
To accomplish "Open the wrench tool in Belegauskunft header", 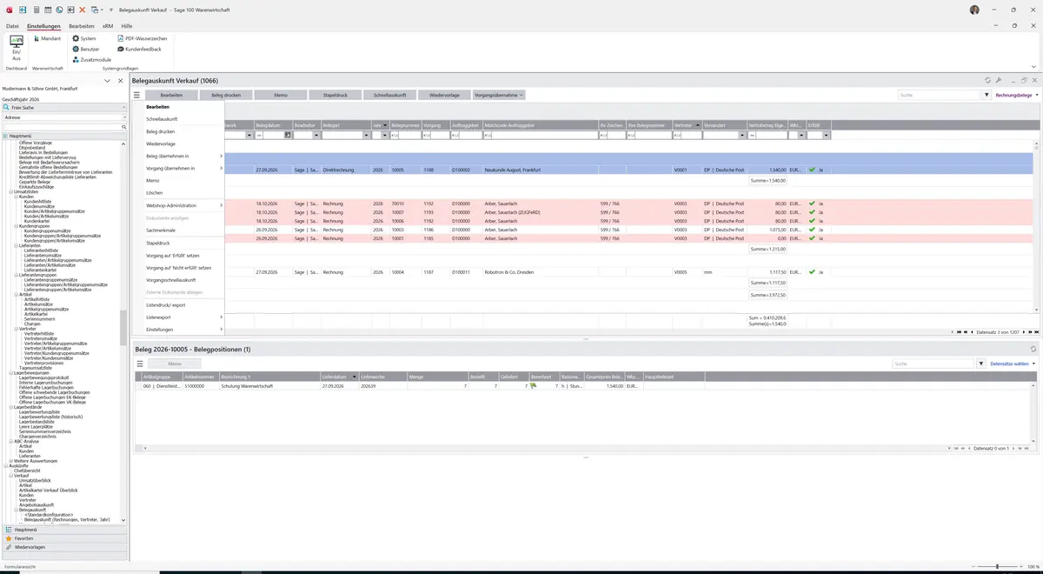I will (x=999, y=81).
